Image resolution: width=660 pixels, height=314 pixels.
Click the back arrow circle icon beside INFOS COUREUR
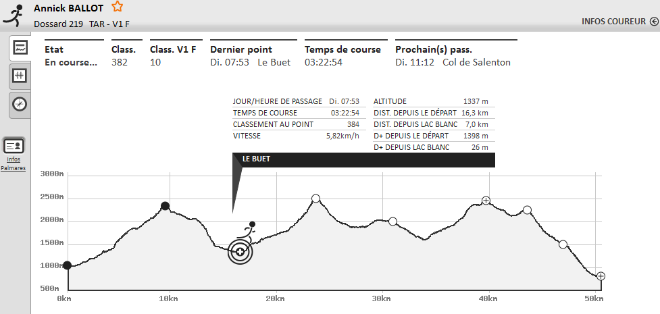coord(654,21)
